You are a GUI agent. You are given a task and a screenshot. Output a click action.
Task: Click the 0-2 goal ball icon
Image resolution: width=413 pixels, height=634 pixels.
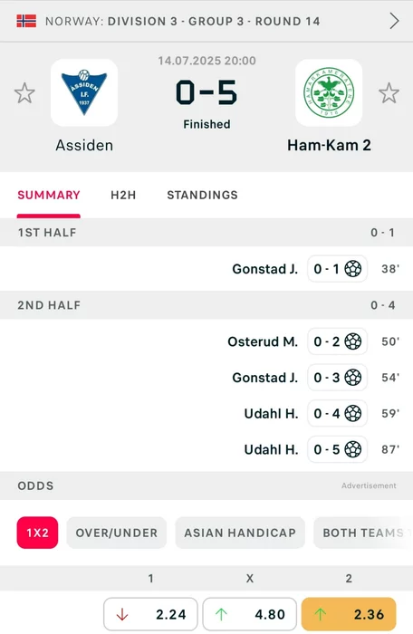(352, 341)
